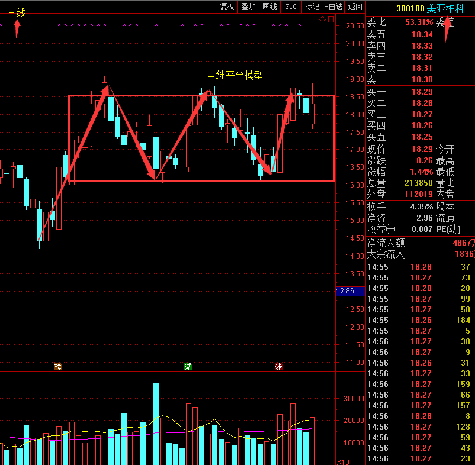Click the green 减 marker icon

click(x=188, y=367)
